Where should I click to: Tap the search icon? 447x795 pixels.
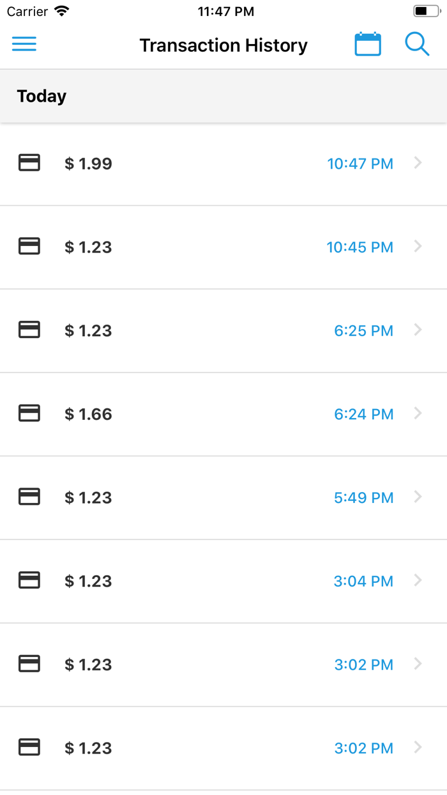click(x=417, y=44)
